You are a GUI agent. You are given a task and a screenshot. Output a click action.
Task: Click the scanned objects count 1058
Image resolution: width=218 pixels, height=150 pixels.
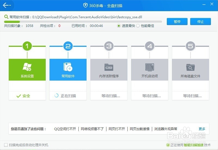(29, 26)
